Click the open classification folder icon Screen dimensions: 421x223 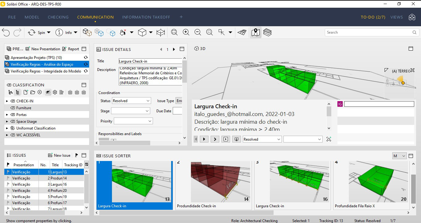click(x=33, y=92)
